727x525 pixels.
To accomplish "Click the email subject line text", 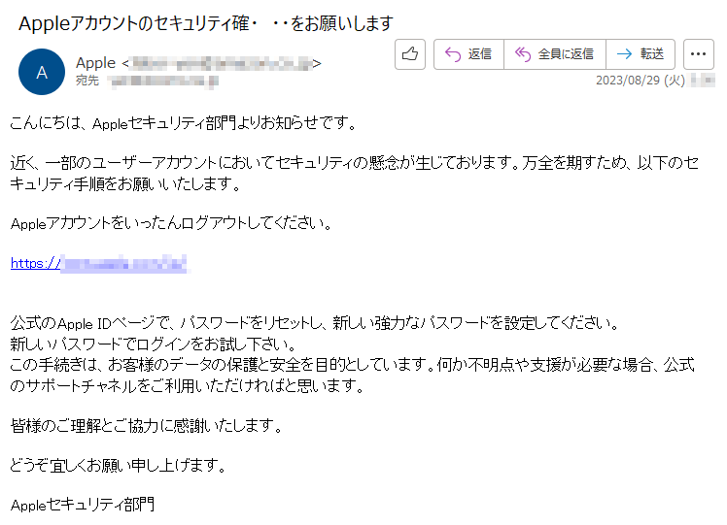I will click(206, 23).
